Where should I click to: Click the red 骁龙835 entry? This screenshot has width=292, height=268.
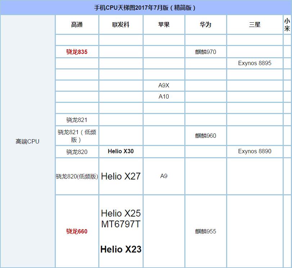tap(76, 52)
